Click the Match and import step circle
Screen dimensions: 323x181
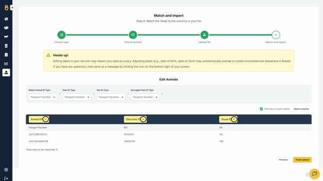276,35
